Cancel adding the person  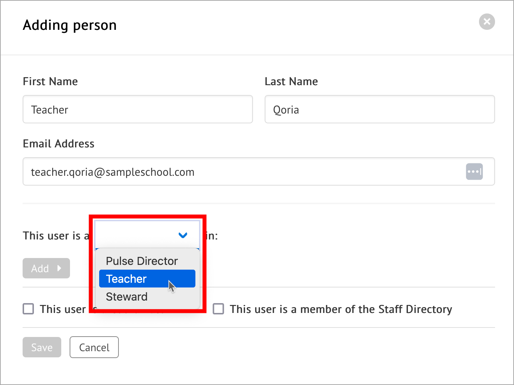click(94, 347)
